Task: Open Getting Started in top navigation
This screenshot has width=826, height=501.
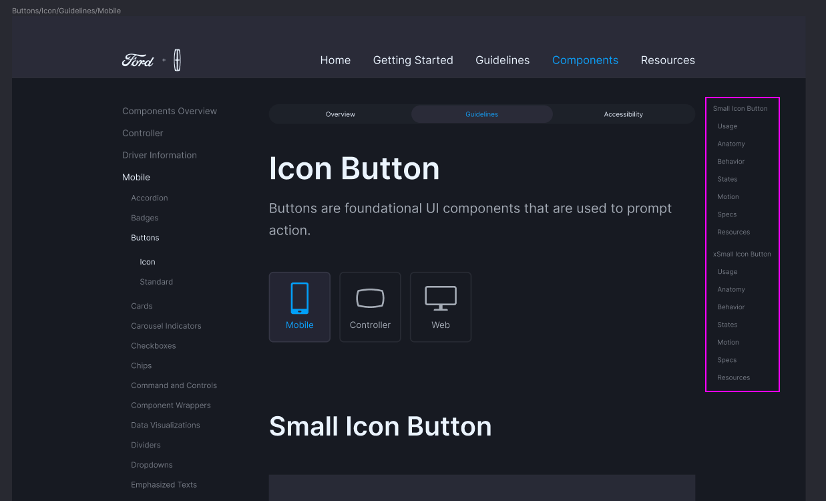Action: 413,60
